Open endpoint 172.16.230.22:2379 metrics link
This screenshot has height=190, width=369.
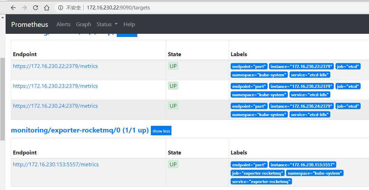pos(55,66)
